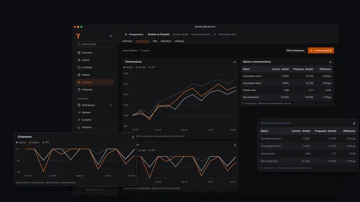Select the Performance tab
Screen dimensions: 360x202
[x=142, y=41]
